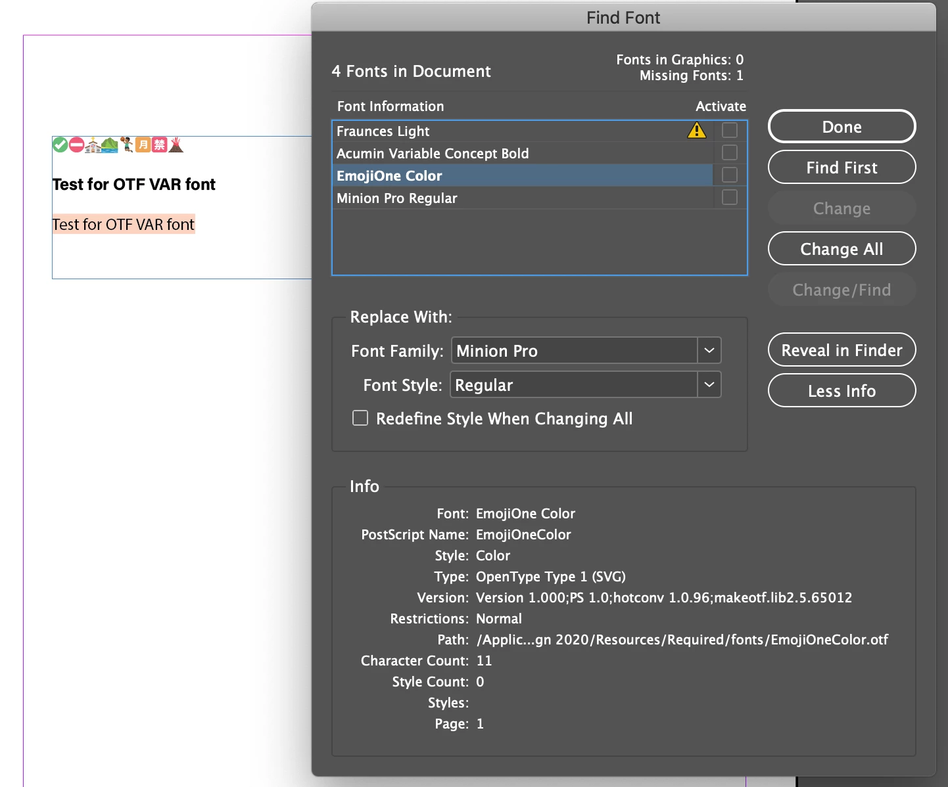948x787 pixels.
Task: Click the dimmed Change button
Action: click(842, 208)
